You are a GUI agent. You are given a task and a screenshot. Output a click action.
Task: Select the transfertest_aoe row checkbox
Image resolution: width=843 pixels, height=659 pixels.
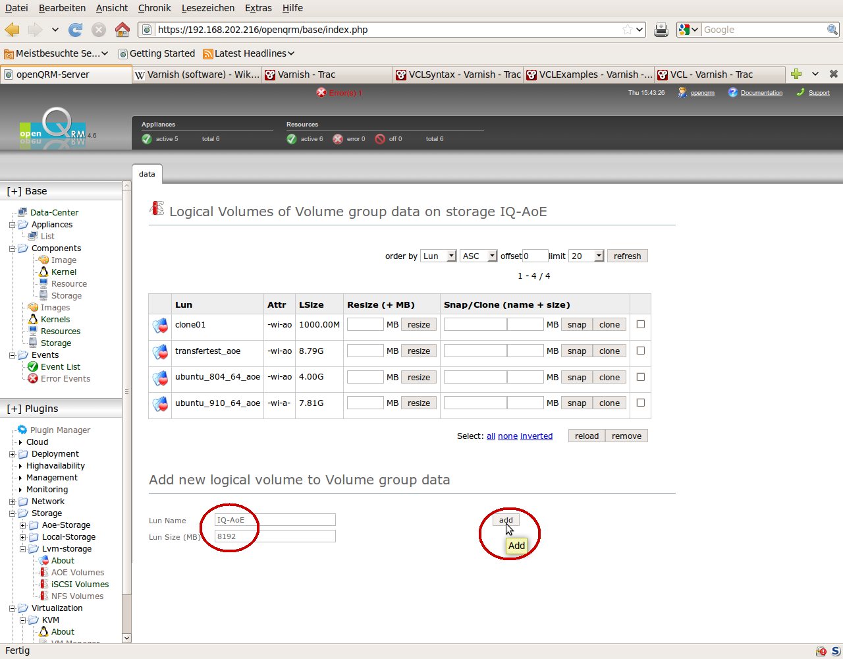coord(640,351)
